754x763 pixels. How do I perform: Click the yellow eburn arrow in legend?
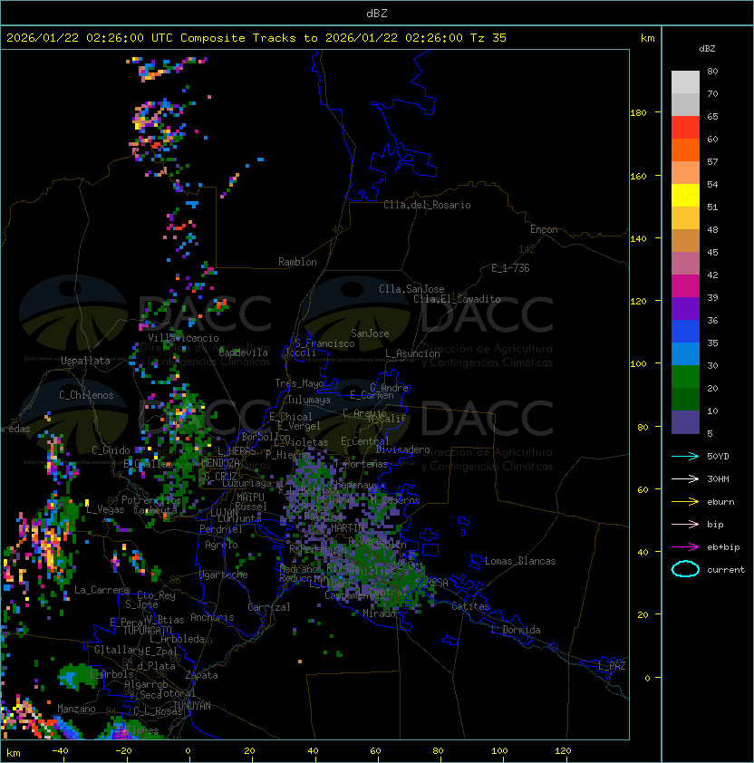click(x=685, y=501)
